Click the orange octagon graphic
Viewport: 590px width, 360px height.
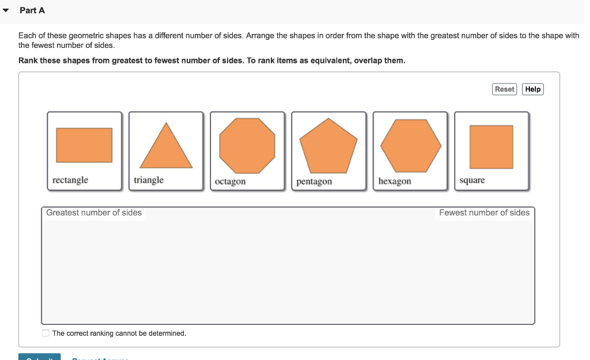click(248, 145)
